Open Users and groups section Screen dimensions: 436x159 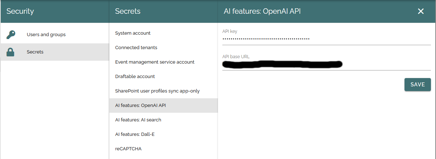coord(55,35)
